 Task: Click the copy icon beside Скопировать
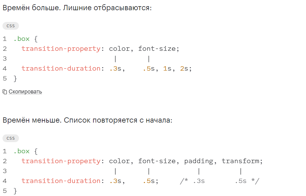[5, 92]
